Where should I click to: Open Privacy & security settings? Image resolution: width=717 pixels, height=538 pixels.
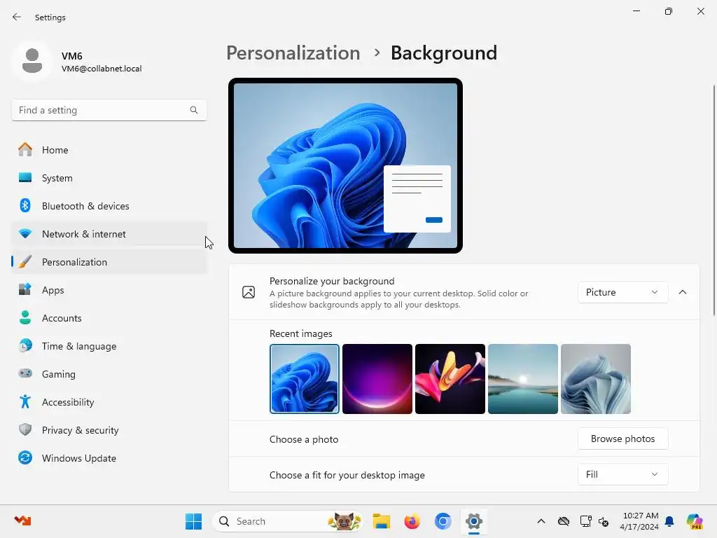[109, 430]
